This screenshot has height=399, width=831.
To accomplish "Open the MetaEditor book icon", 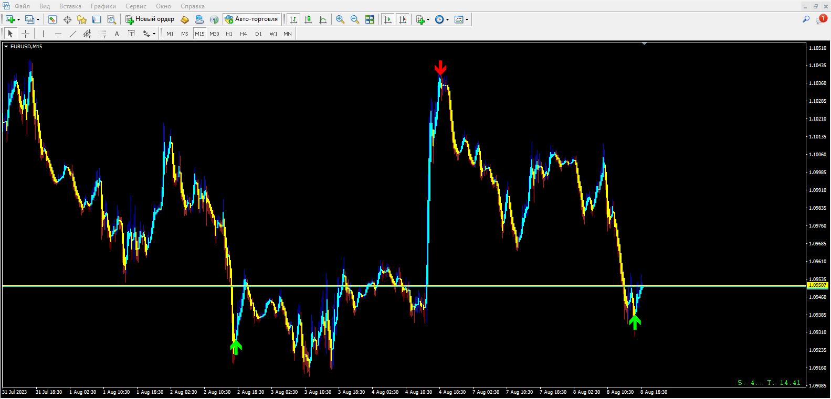I will [x=185, y=19].
